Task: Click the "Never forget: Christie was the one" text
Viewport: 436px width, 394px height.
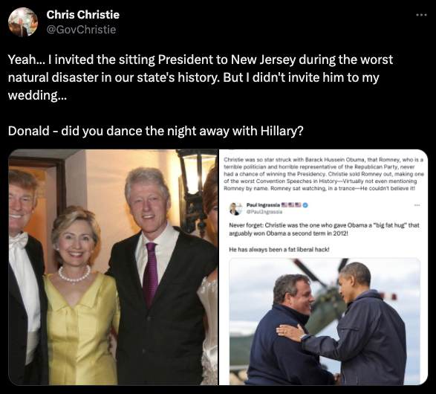Action: (x=325, y=229)
